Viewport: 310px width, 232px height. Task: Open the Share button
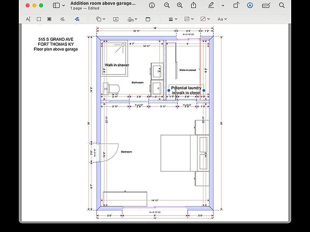(x=194, y=5)
